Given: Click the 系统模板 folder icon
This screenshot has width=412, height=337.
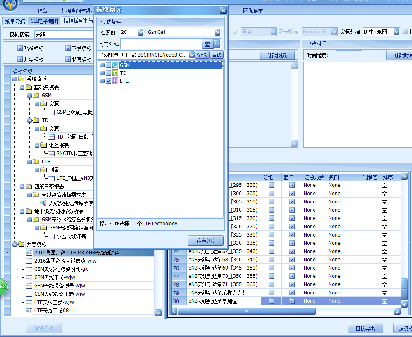Looking at the screenshot, I should click(x=21, y=79).
